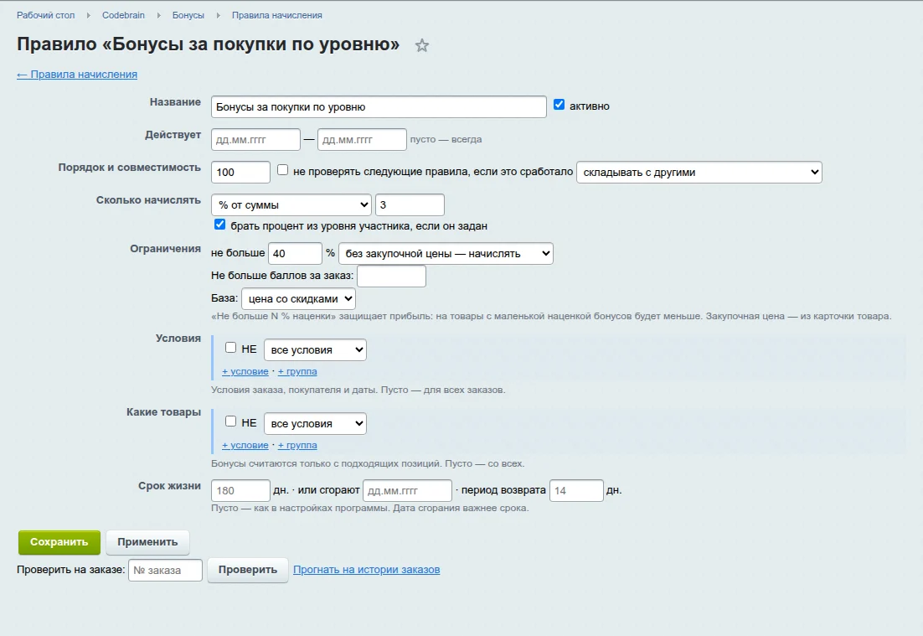The height and width of the screenshot is (636, 923).
Task: Open «все условия» dropdown in Условия
Action: point(315,349)
